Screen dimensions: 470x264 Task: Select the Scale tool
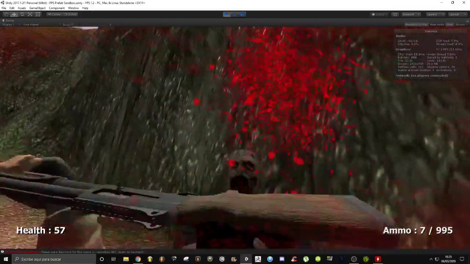coord(30,14)
